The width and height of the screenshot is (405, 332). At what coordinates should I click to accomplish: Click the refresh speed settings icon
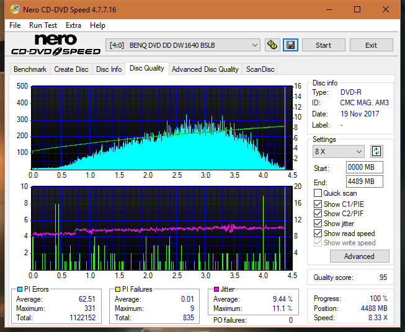(376, 151)
